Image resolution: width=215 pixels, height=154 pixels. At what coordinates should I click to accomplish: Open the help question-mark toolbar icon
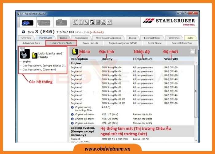pos(109,22)
